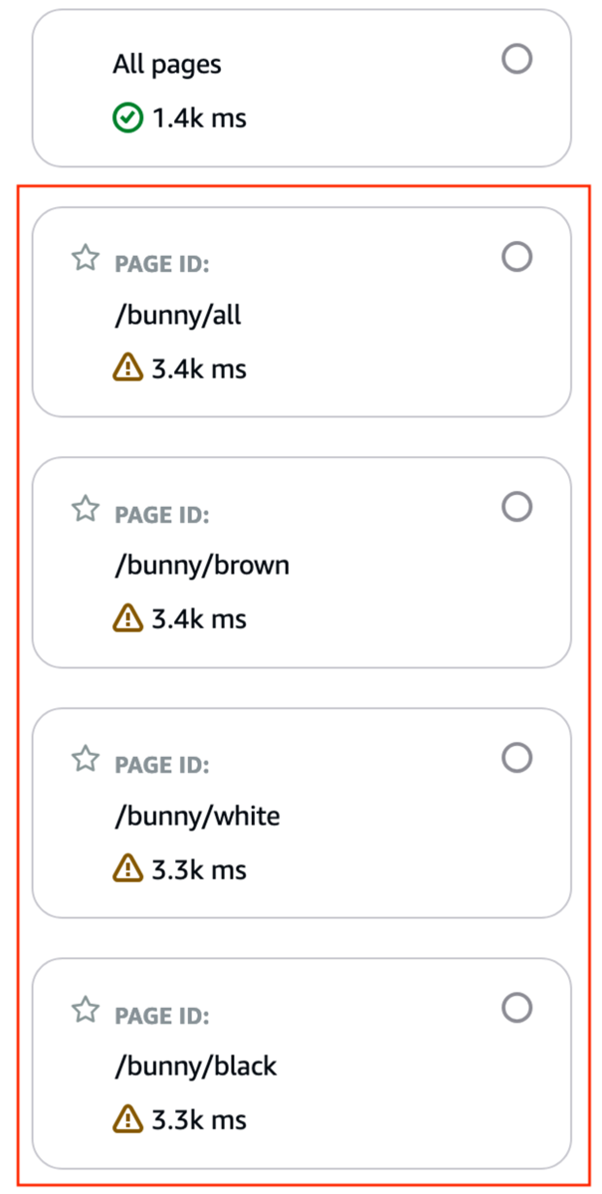The width and height of the screenshot is (602, 1194).
Task: Select the All pages radio button
Action: [x=516, y=59]
